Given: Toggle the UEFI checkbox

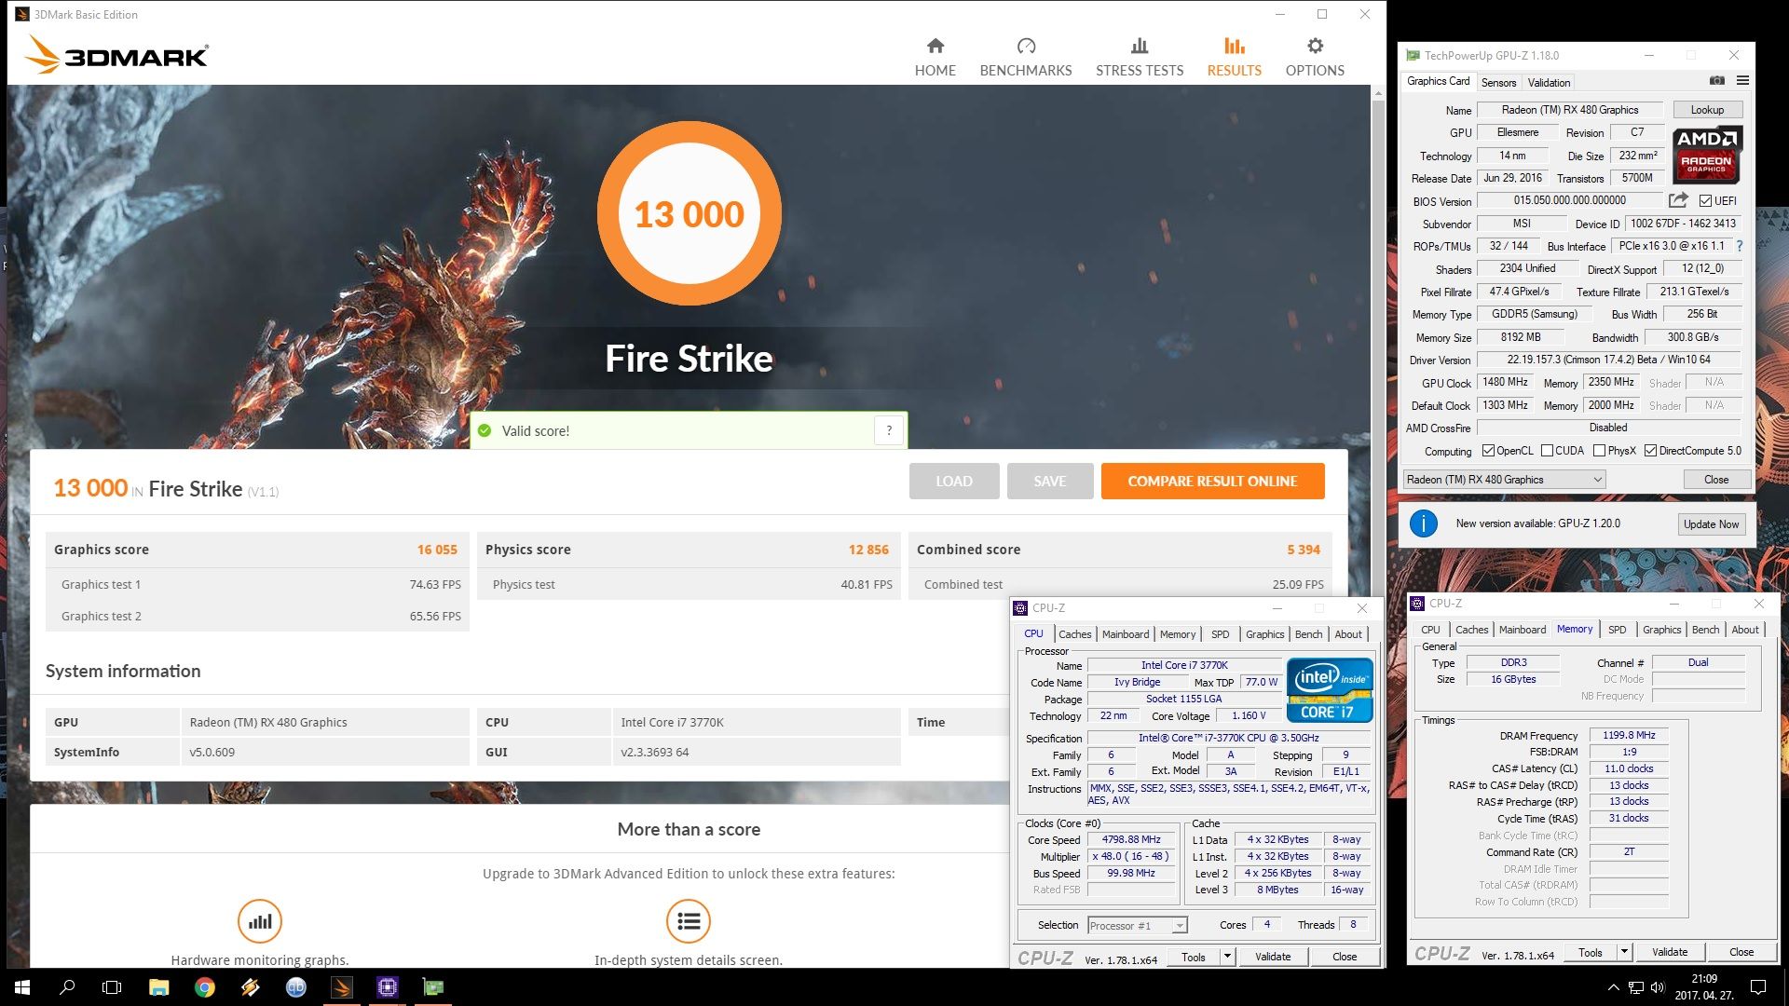Looking at the screenshot, I should click(x=1705, y=201).
